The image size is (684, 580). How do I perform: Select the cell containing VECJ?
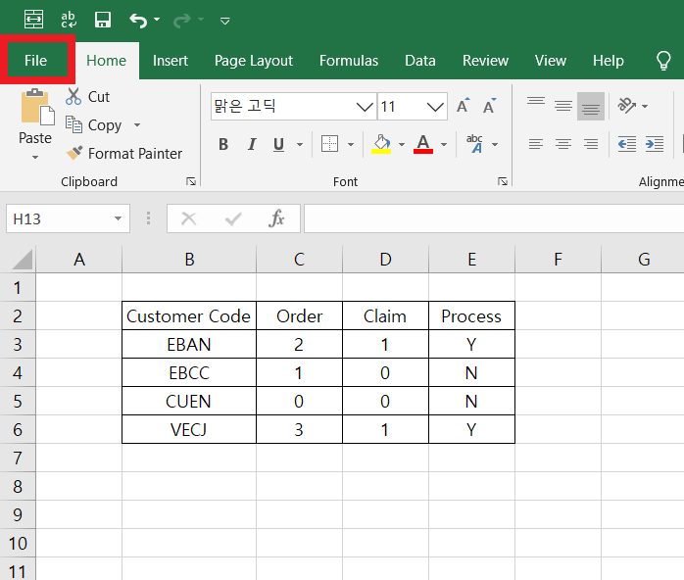[x=189, y=429]
